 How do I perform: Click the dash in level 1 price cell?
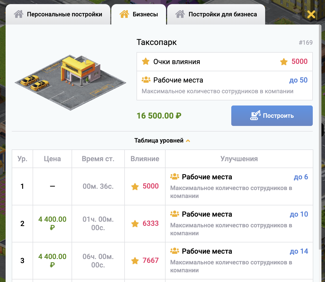click(52, 186)
